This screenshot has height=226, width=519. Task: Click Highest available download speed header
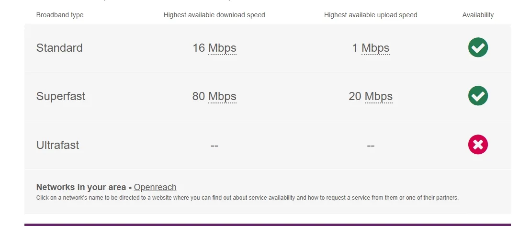pos(214,15)
